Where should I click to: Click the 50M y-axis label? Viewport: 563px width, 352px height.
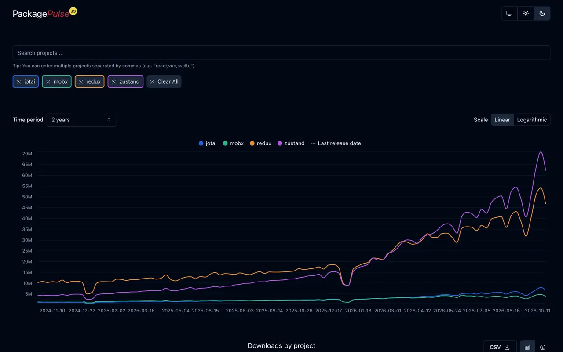27,197
